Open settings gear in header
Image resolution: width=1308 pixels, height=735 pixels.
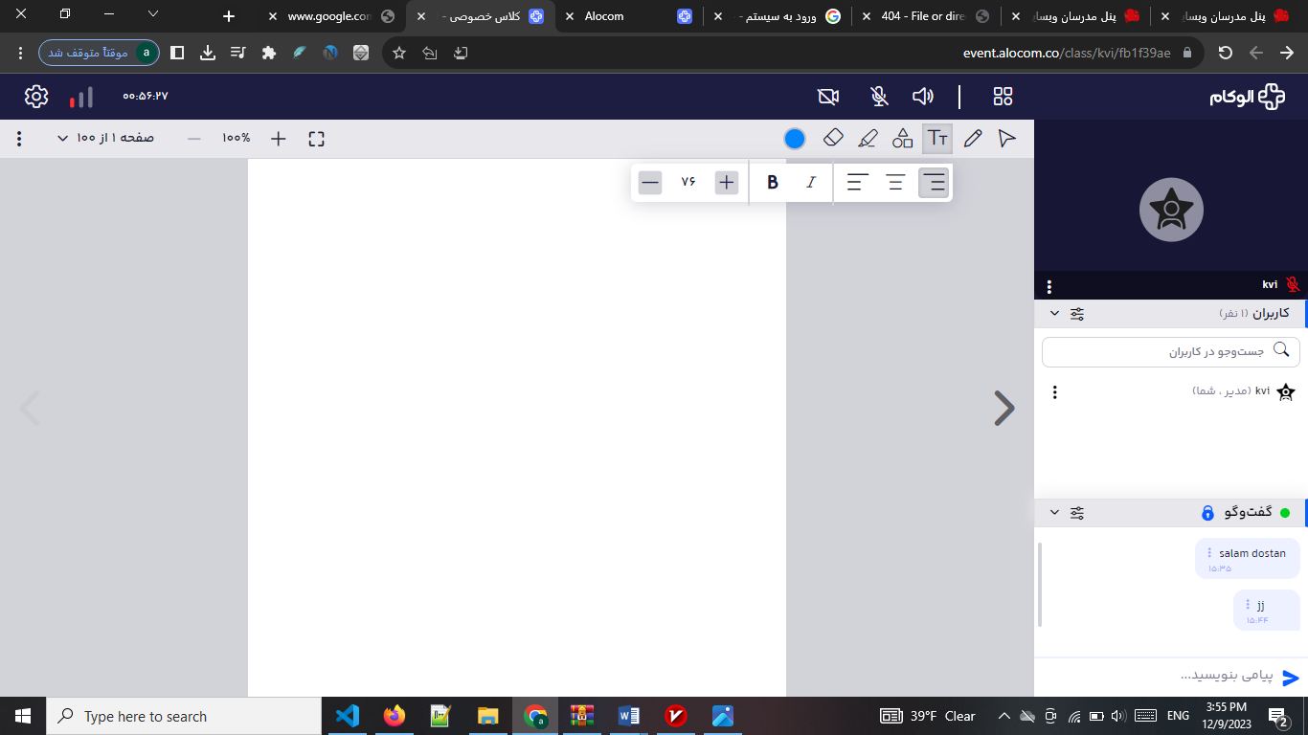pyautogui.click(x=36, y=97)
